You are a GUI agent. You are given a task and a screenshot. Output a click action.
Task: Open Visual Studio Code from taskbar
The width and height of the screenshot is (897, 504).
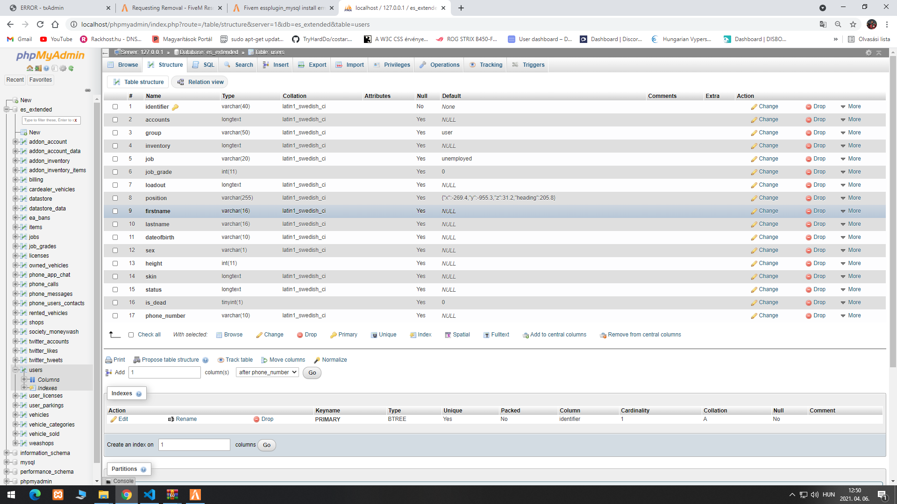149,495
